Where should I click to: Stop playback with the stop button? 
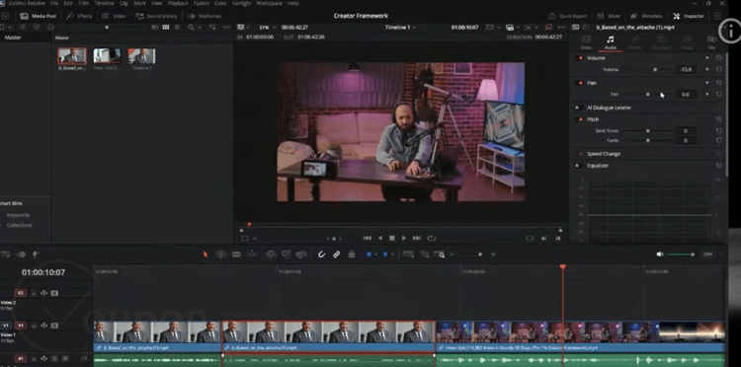pos(392,238)
